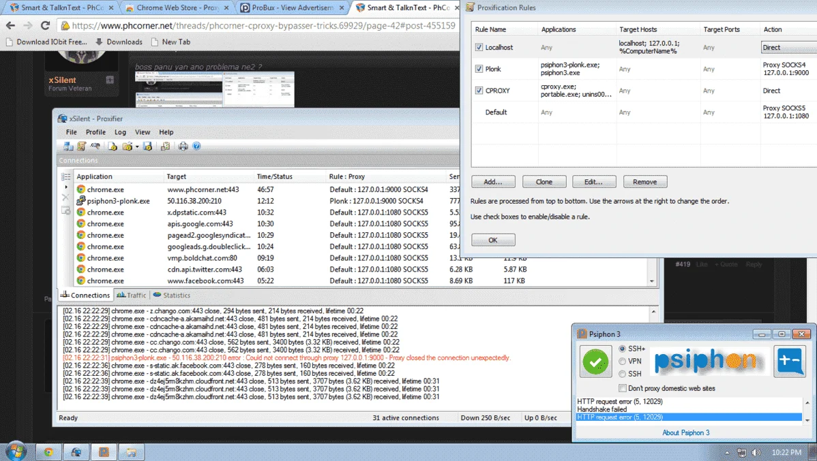This screenshot has width=817, height=461.
Task: Uncheck the Plonk rule checkbox
Action: [x=479, y=69]
